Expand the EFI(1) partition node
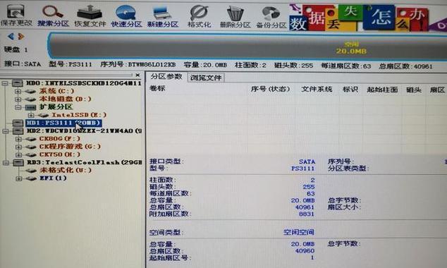This screenshot has width=447, height=268. pos(19,178)
